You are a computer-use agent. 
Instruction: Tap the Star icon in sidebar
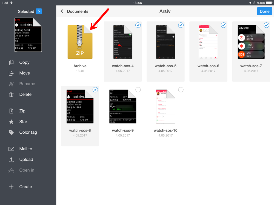click(11, 122)
